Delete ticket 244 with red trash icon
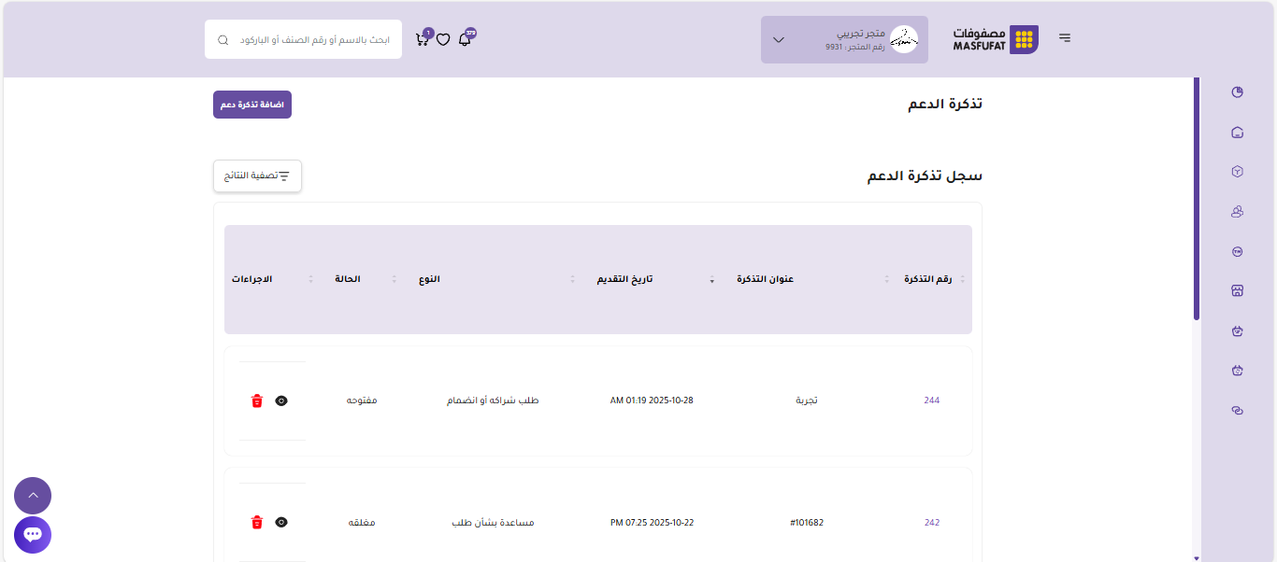Screen dimensions: 1277x562 tap(257, 400)
